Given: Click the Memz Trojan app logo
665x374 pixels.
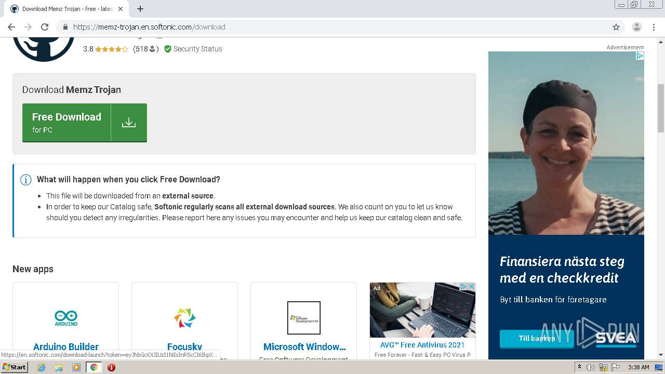Looking at the screenshot, I should pos(44,49).
